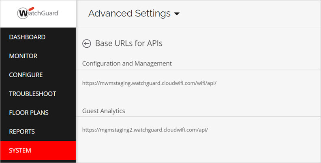Open the REPORTS menu item
Screen dimensions: 321x163
[x=22, y=131]
